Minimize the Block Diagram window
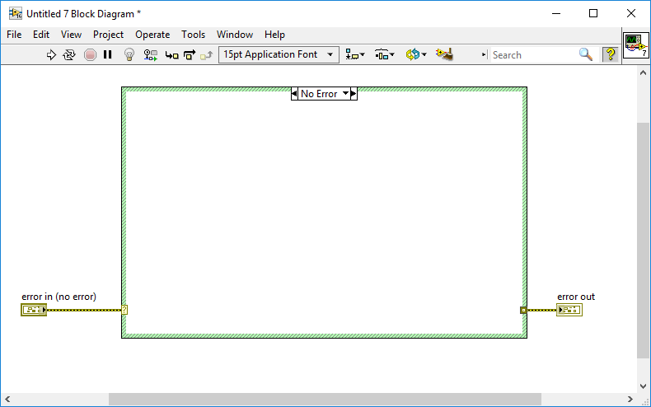This screenshot has width=651, height=407. (x=556, y=13)
